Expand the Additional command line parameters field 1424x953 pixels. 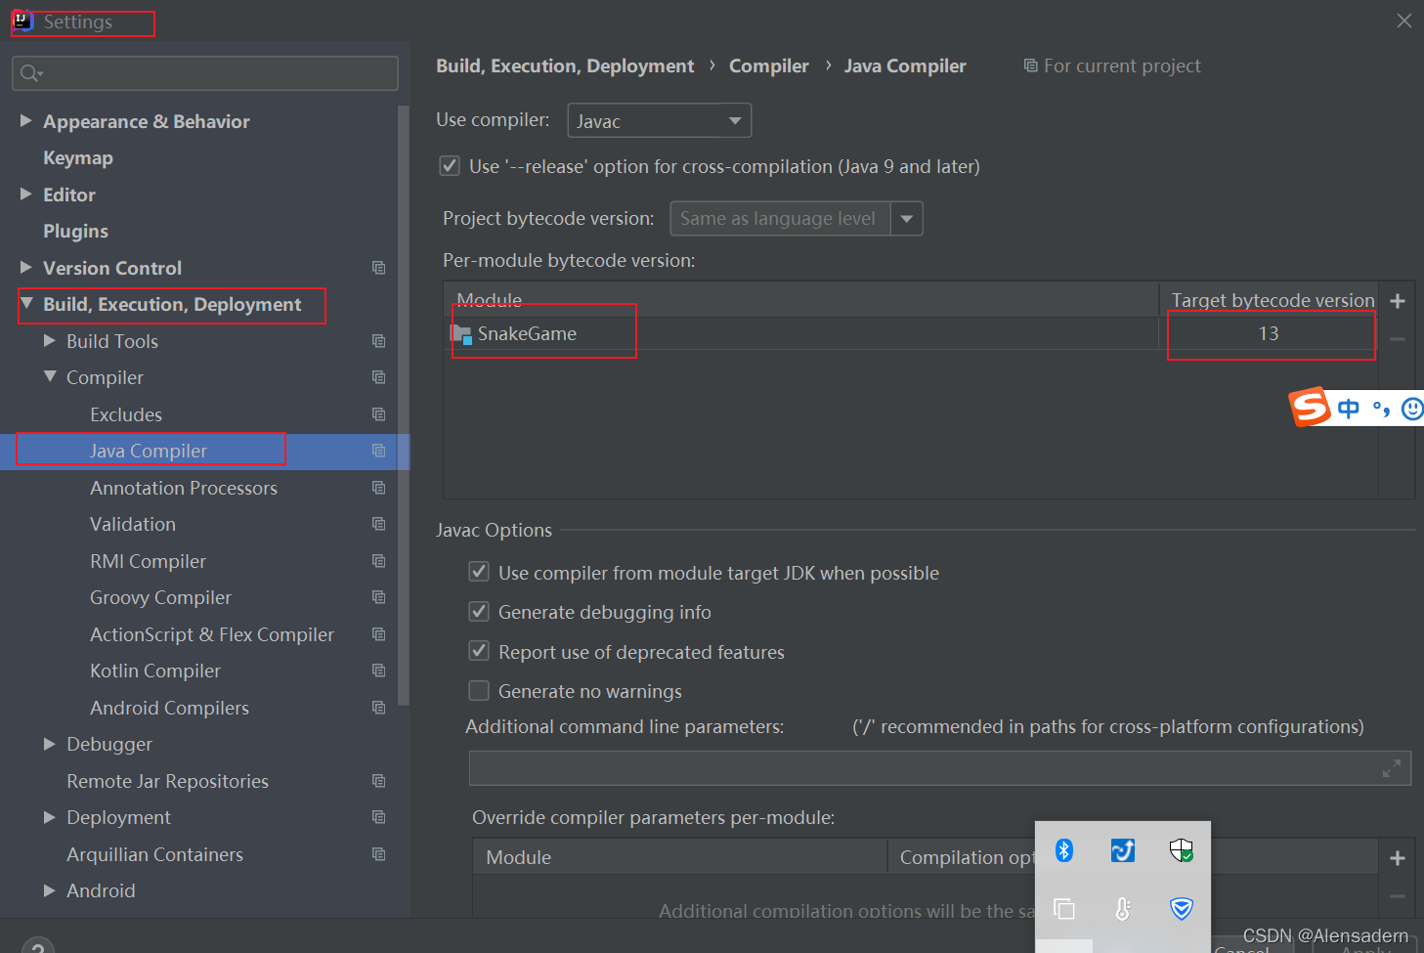click(1391, 768)
